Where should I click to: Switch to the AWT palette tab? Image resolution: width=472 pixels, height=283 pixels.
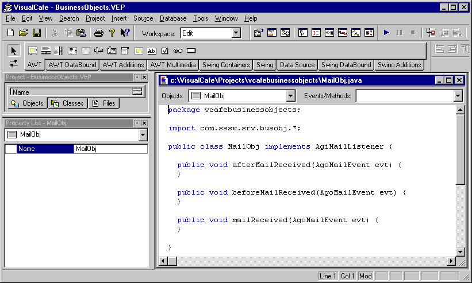(x=34, y=65)
